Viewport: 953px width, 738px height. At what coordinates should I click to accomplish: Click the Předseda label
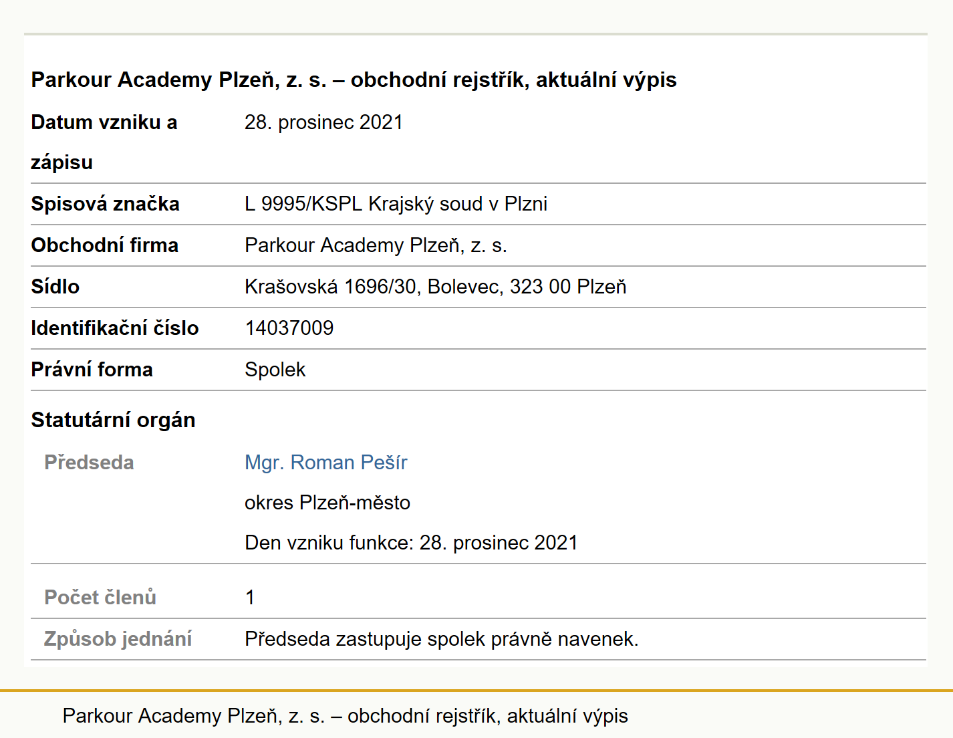coord(89,463)
